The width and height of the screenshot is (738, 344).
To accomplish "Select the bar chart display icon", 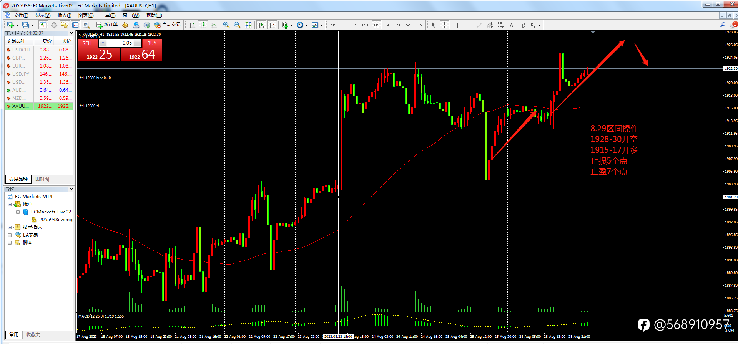I will [x=192, y=25].
